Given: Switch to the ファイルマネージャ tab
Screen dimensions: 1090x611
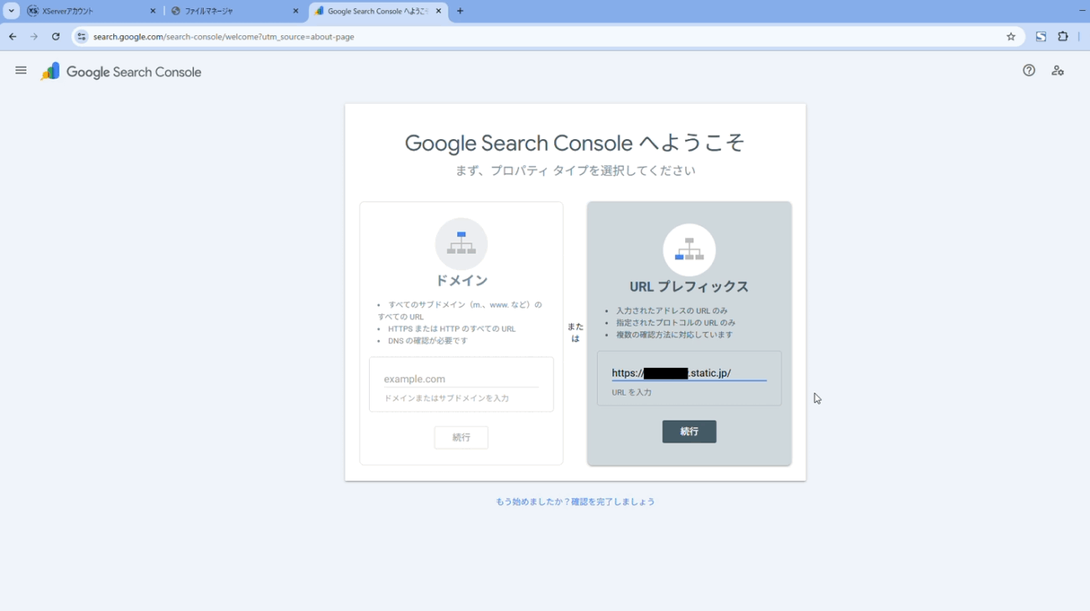Looking at the screenshot, I should (x=231, y=11).
